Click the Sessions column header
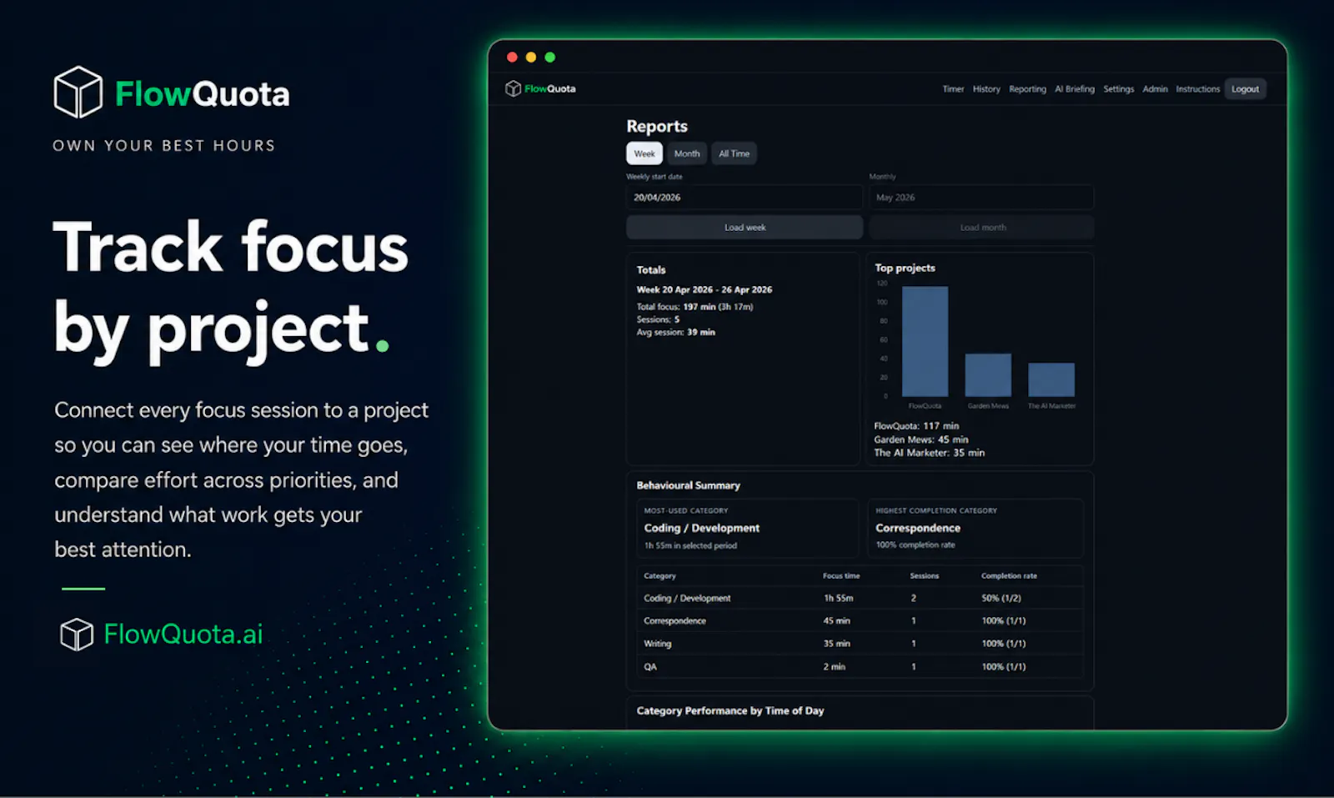The image size is (1334, 798). click(925, 576)
